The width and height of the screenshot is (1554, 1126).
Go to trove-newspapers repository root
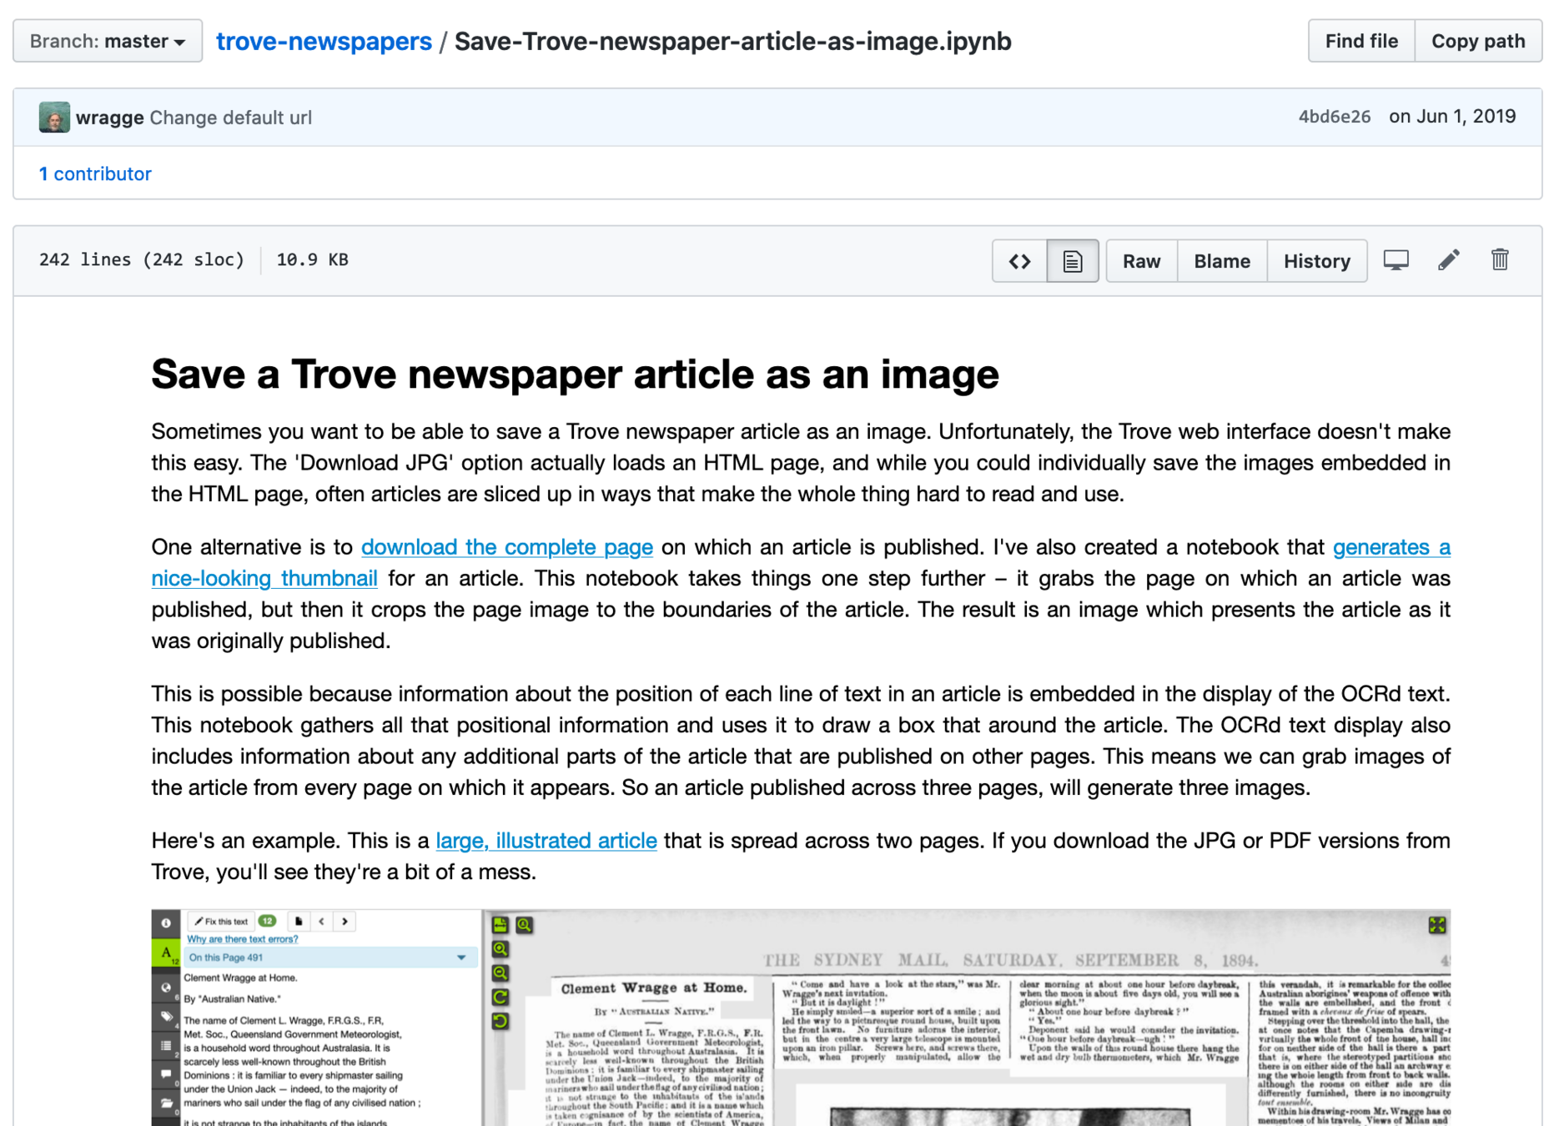tap(324, 41)
